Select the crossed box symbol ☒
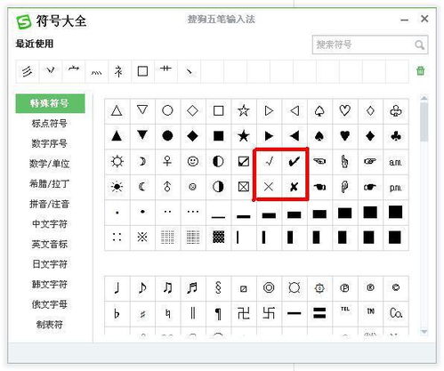This screenshot has height=371, width=444. click(x=244, y=187)
